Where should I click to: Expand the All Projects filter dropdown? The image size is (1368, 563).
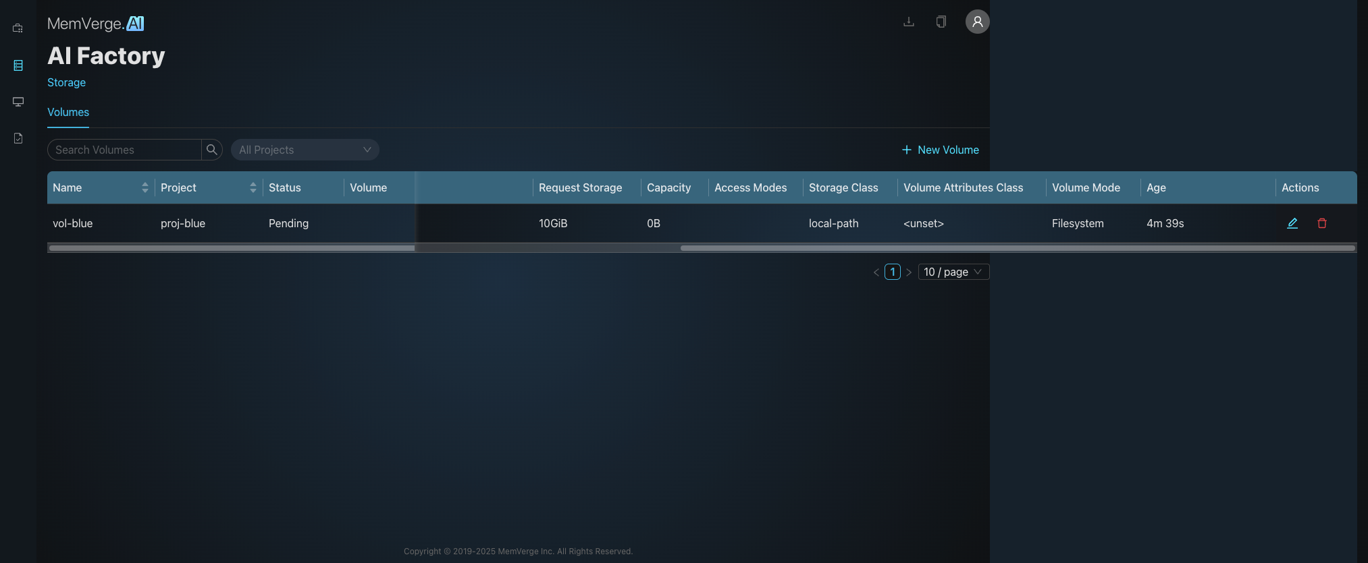coord(305,150)
